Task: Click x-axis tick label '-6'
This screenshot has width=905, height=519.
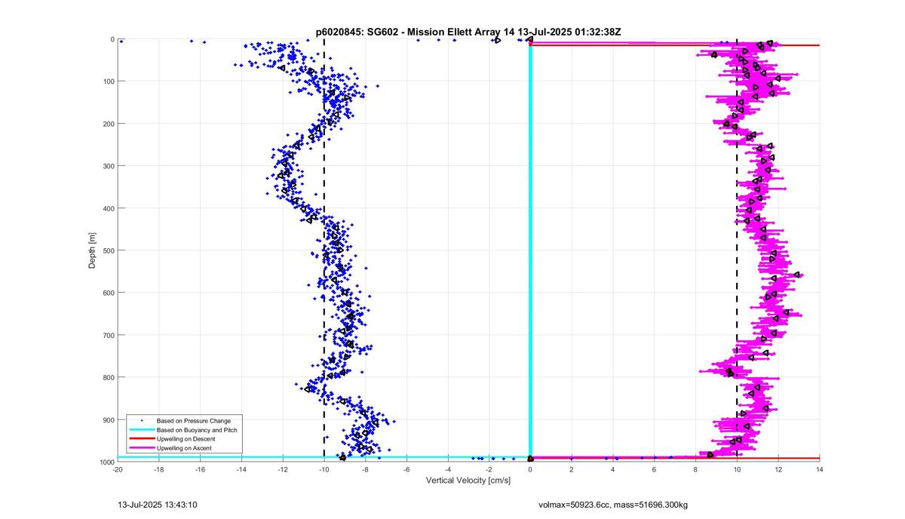Action: click(406, 469)
